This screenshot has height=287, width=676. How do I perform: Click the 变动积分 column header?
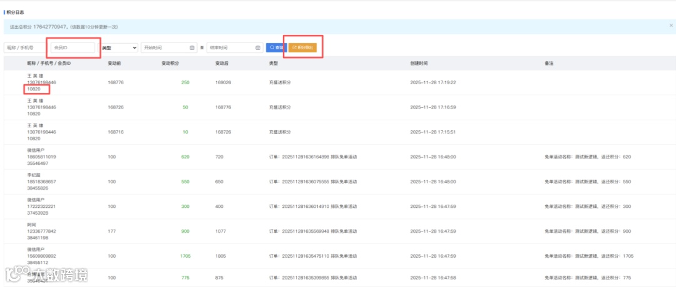coord(170,63)
